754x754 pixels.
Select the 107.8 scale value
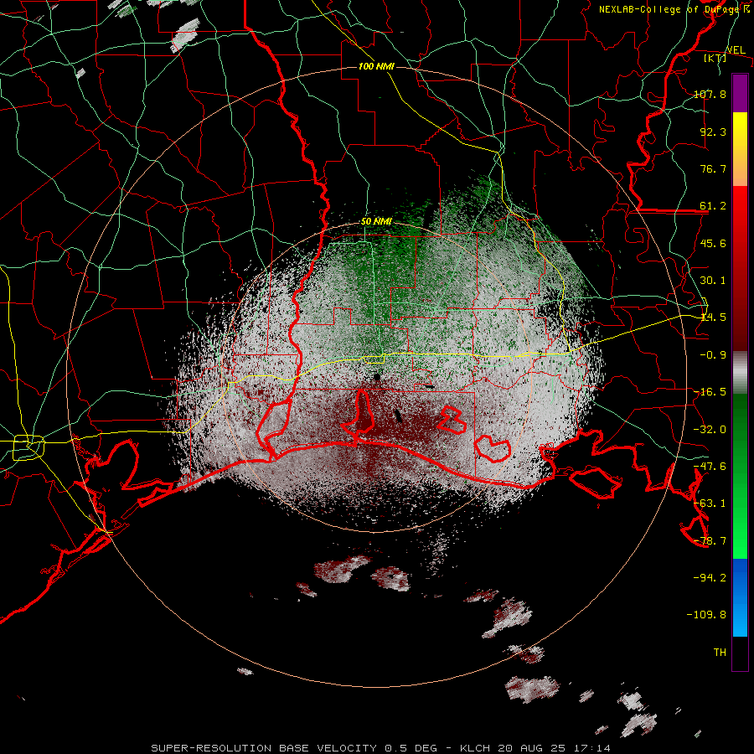[x=710, y=94]
